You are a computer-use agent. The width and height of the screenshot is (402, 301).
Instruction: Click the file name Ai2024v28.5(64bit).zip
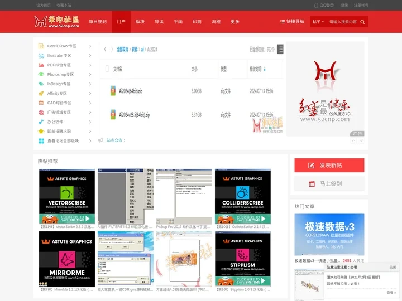[x=135, y=115]
